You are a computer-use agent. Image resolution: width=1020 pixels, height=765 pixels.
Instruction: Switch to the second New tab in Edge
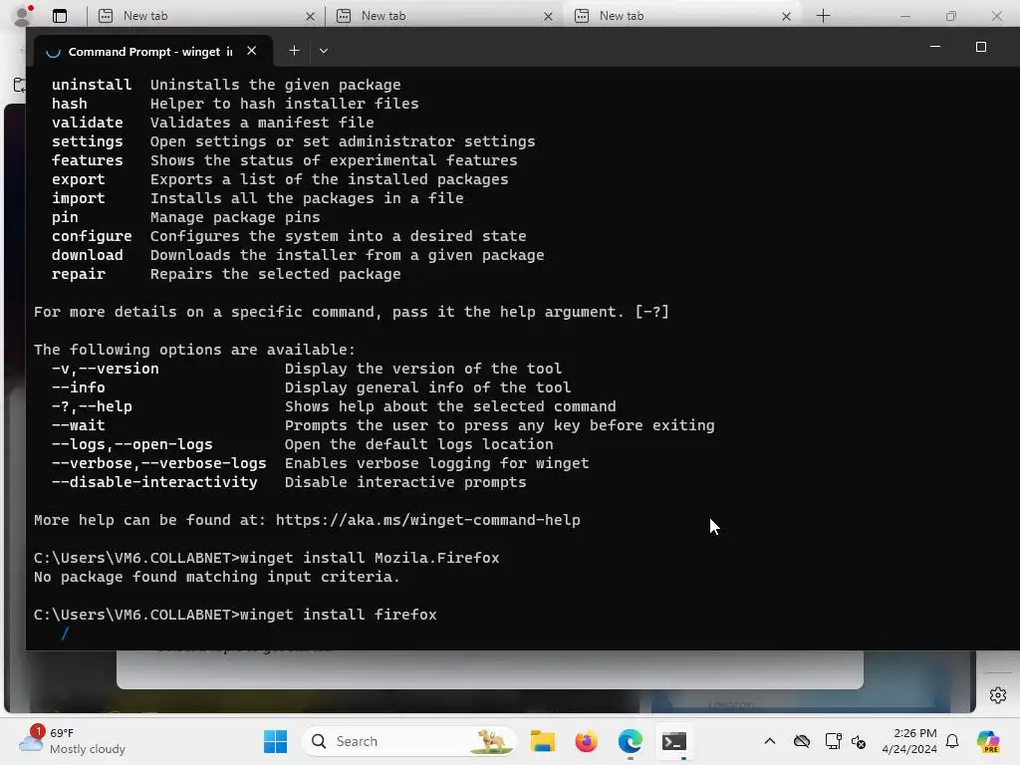(x=445, y=16)
